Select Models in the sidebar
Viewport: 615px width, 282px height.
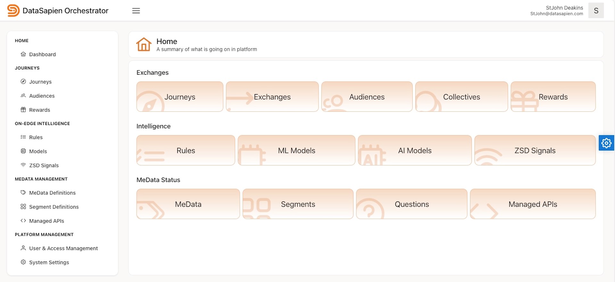click(x=38, y=151)
